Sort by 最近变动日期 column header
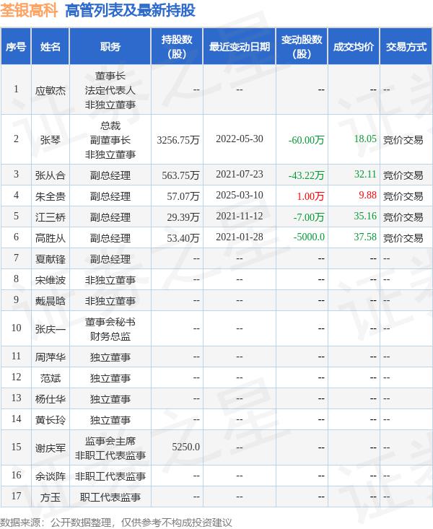This screenshot has width=433, height=529. tap(239, 47)
